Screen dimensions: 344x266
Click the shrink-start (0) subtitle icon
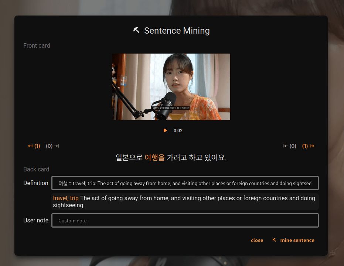point(49,146)
